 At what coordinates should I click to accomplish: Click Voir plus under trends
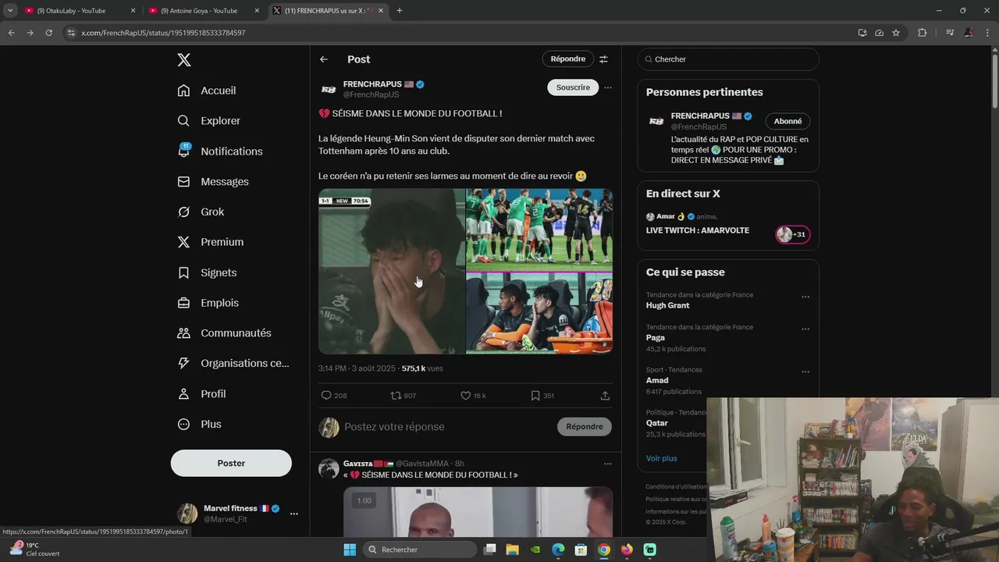(662, 458)
